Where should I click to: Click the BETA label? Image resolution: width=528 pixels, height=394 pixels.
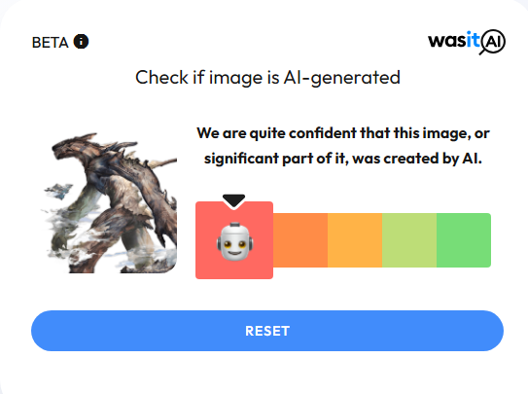(51, 43)
